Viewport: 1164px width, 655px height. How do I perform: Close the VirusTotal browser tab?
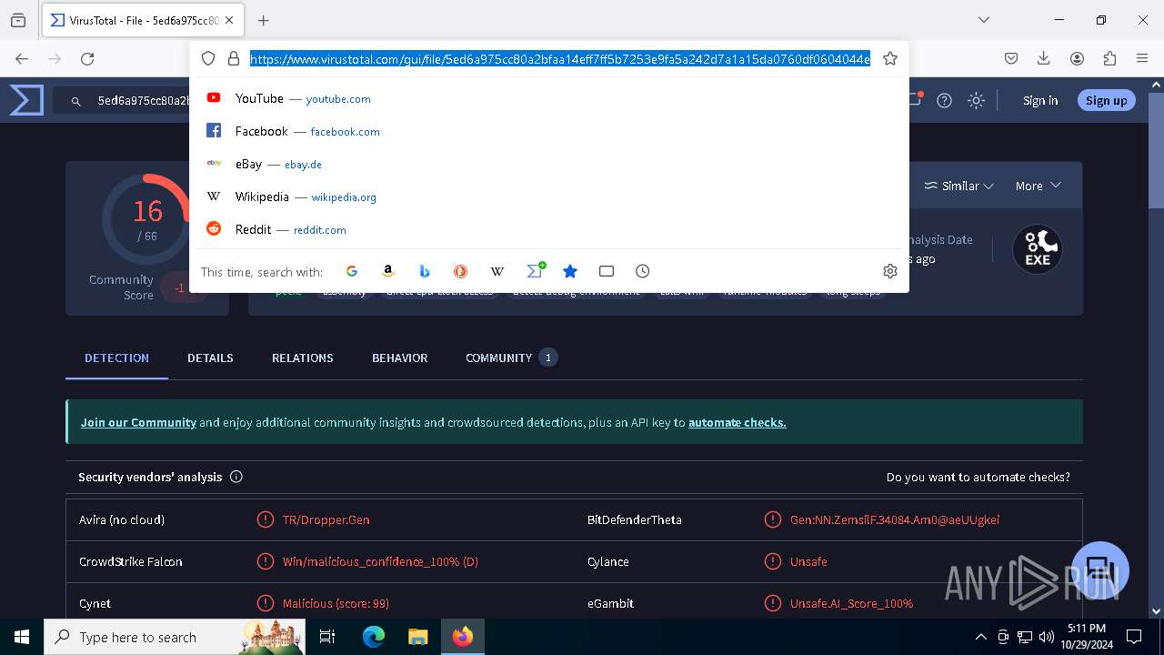click(229, 20)
